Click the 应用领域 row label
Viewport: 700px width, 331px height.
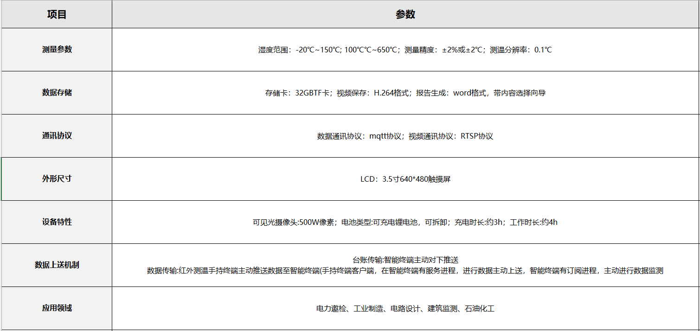point(57,308)
